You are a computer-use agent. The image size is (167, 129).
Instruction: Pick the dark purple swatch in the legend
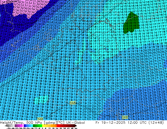16,126
